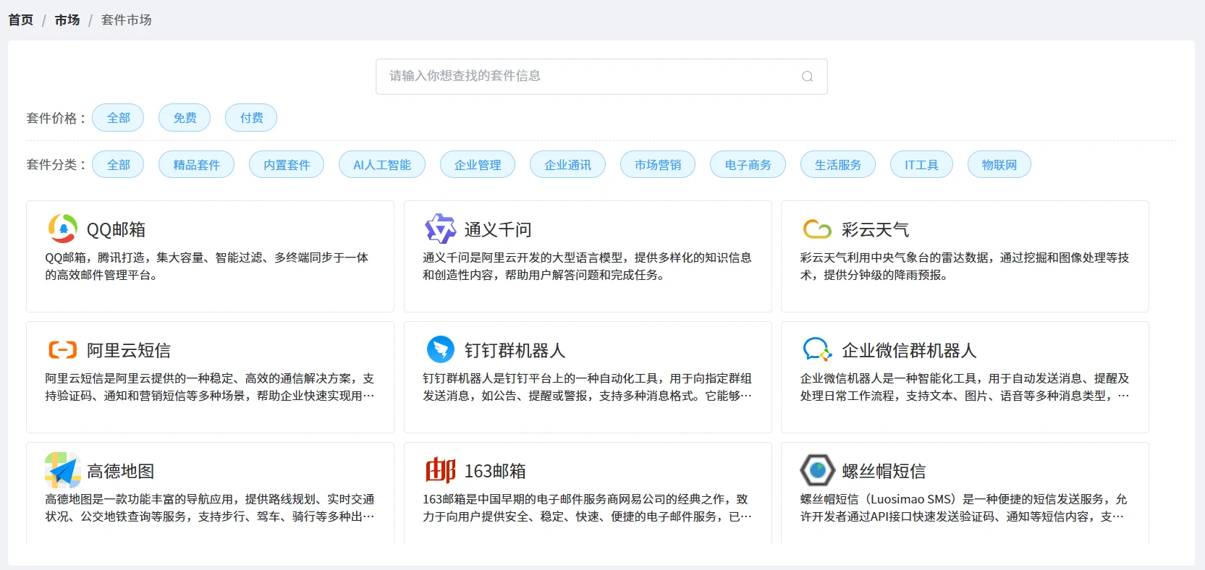The height and width of the screenshot is (570, 1205).
Task: Select 全部 under 套件分类
Action: pyautogui.click(x=118, y=165)
